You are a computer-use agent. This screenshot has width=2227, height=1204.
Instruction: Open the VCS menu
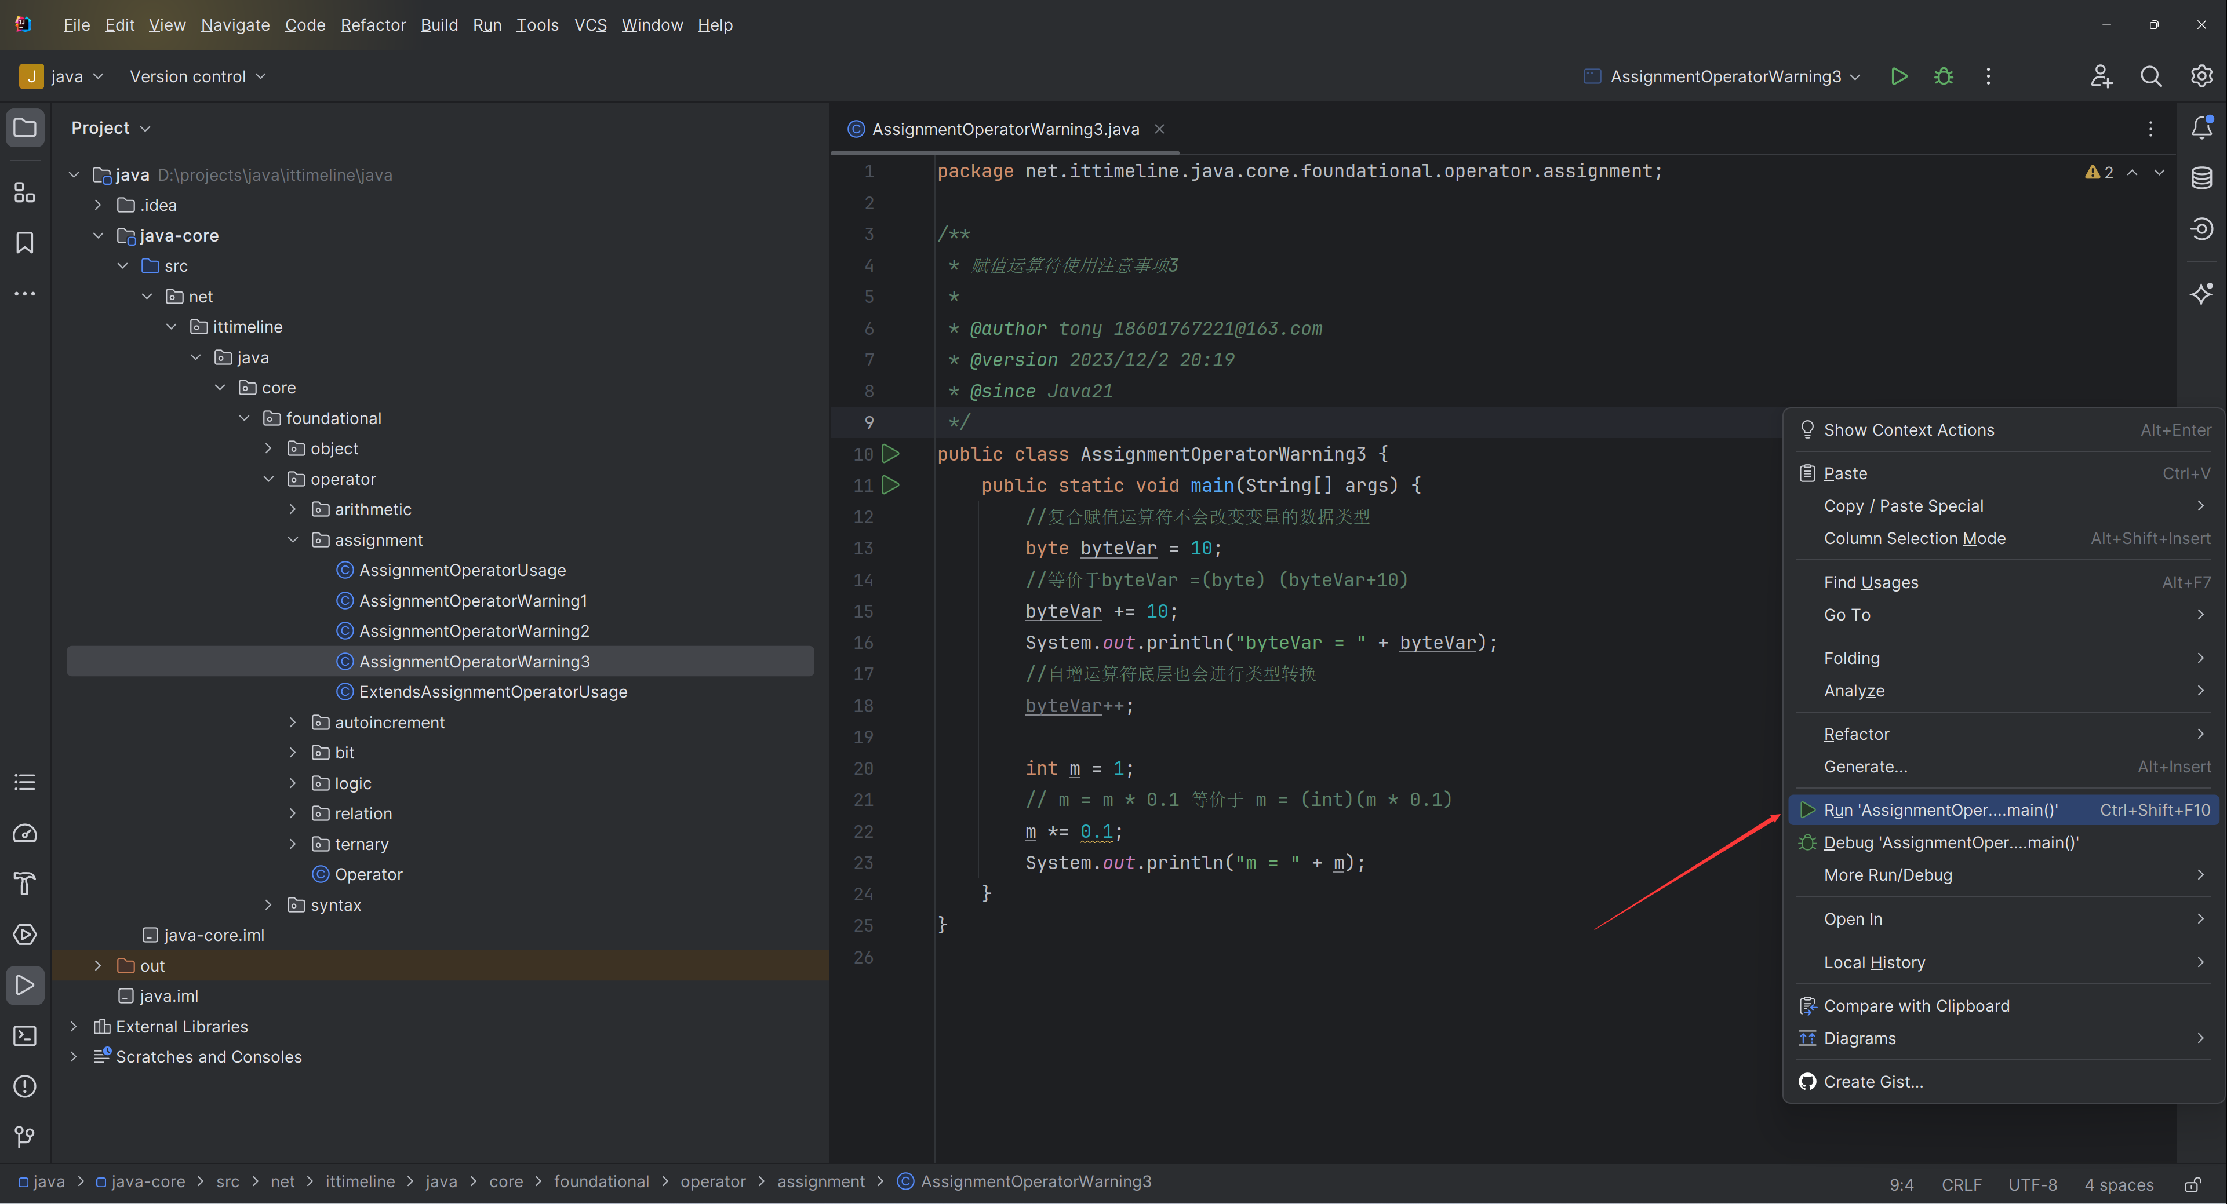pyautogui.click(x=591, y=25)
